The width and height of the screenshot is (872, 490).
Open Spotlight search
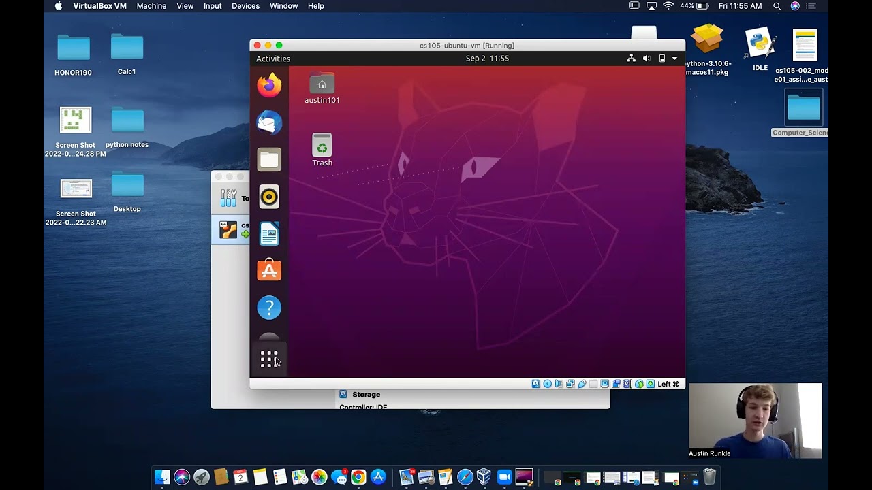777,6
